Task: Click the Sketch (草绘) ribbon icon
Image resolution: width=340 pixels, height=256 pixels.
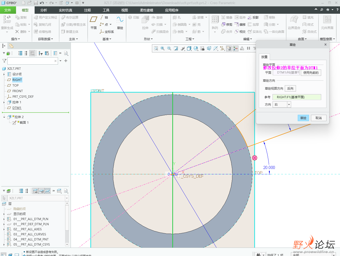Action: [x=120, y=22]
